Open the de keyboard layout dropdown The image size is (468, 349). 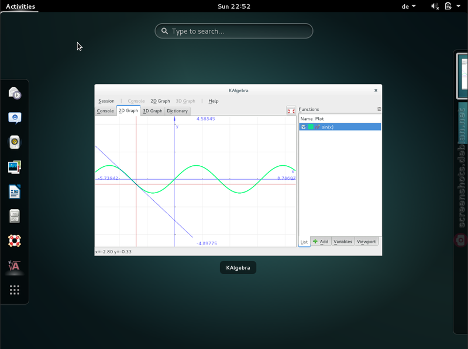(x=408, y=6)
